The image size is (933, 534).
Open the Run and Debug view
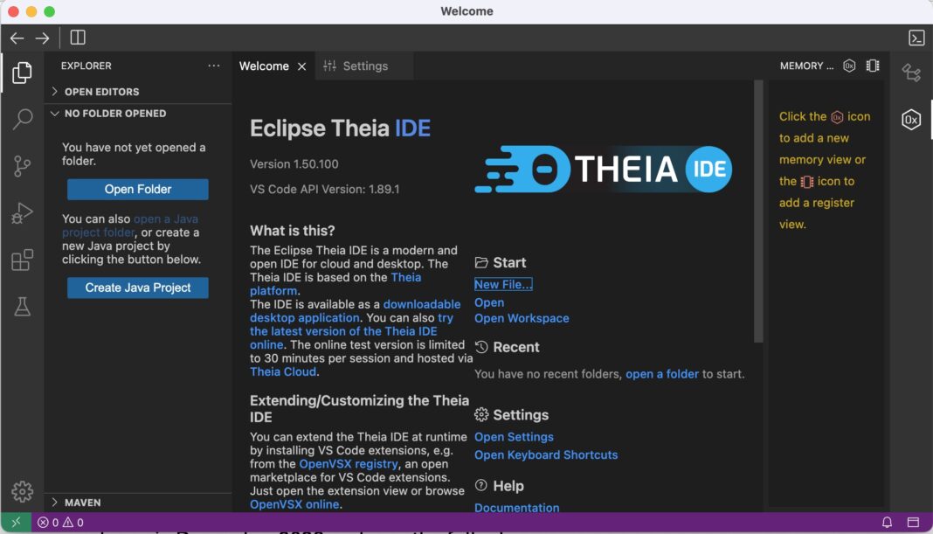22,212
